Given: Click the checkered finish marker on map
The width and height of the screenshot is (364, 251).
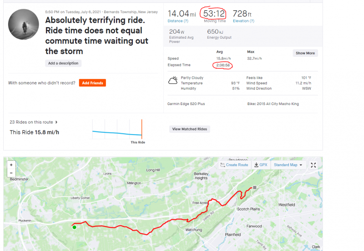Looking at the screenshot, I should click(255, 187).
